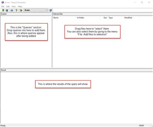Sort by the Name column header
This screenshot has height=127, width=153.
tap(64, 18)
